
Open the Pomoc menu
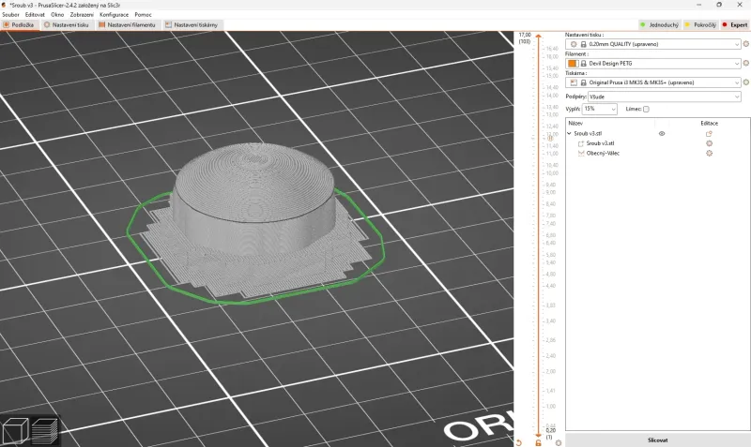point(144,15)
